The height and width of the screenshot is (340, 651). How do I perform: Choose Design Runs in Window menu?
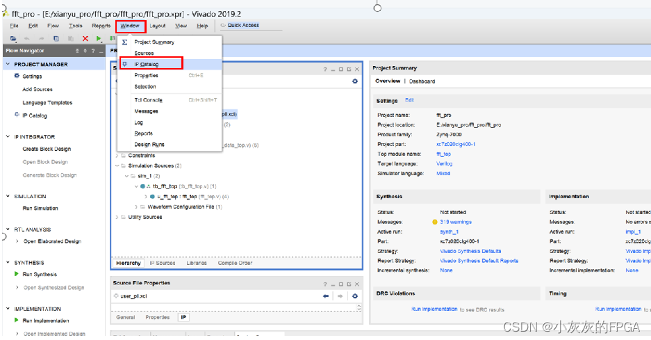click(x=170, y=145)
